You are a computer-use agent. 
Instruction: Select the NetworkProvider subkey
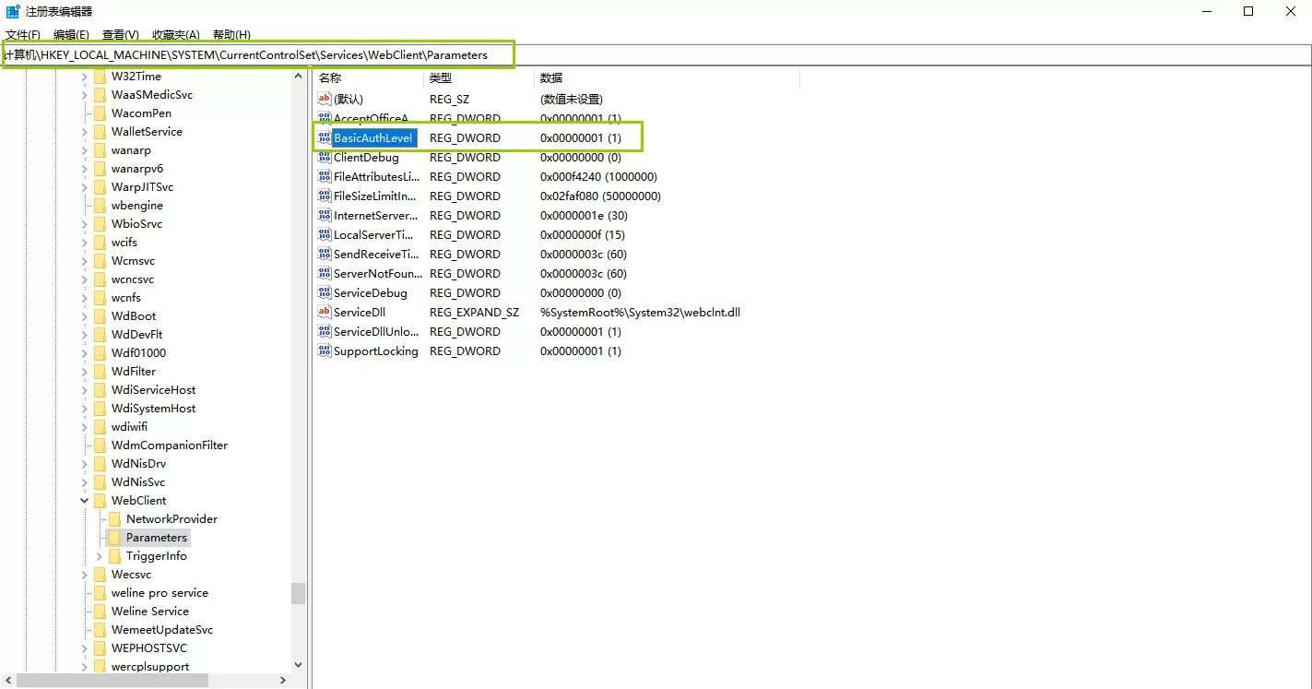[171, 519]
